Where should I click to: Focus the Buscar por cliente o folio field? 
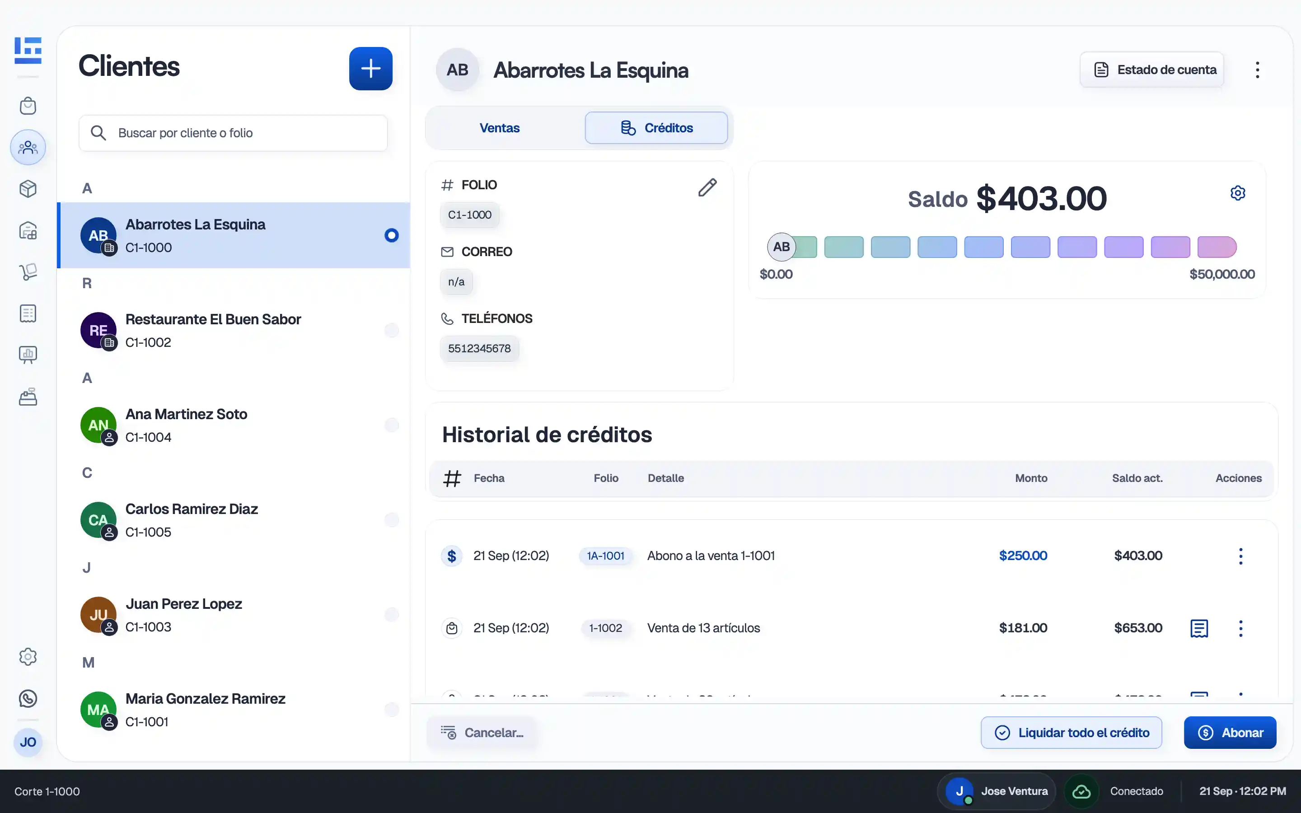[233, 133]
